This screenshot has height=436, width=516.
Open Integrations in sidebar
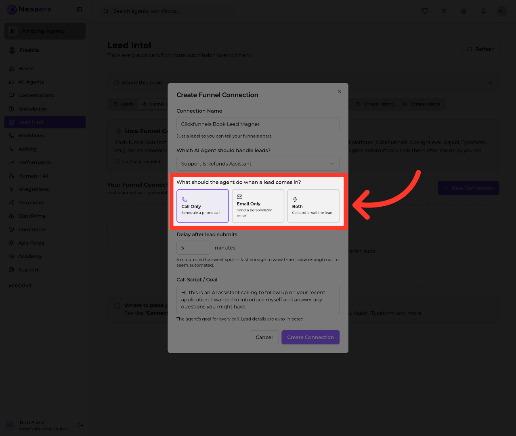(x=45, y=189)
